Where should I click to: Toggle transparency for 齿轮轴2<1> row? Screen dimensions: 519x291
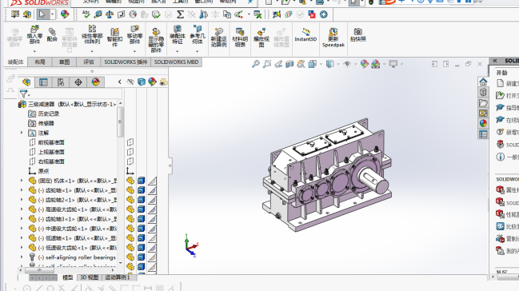tap(152, 200)
